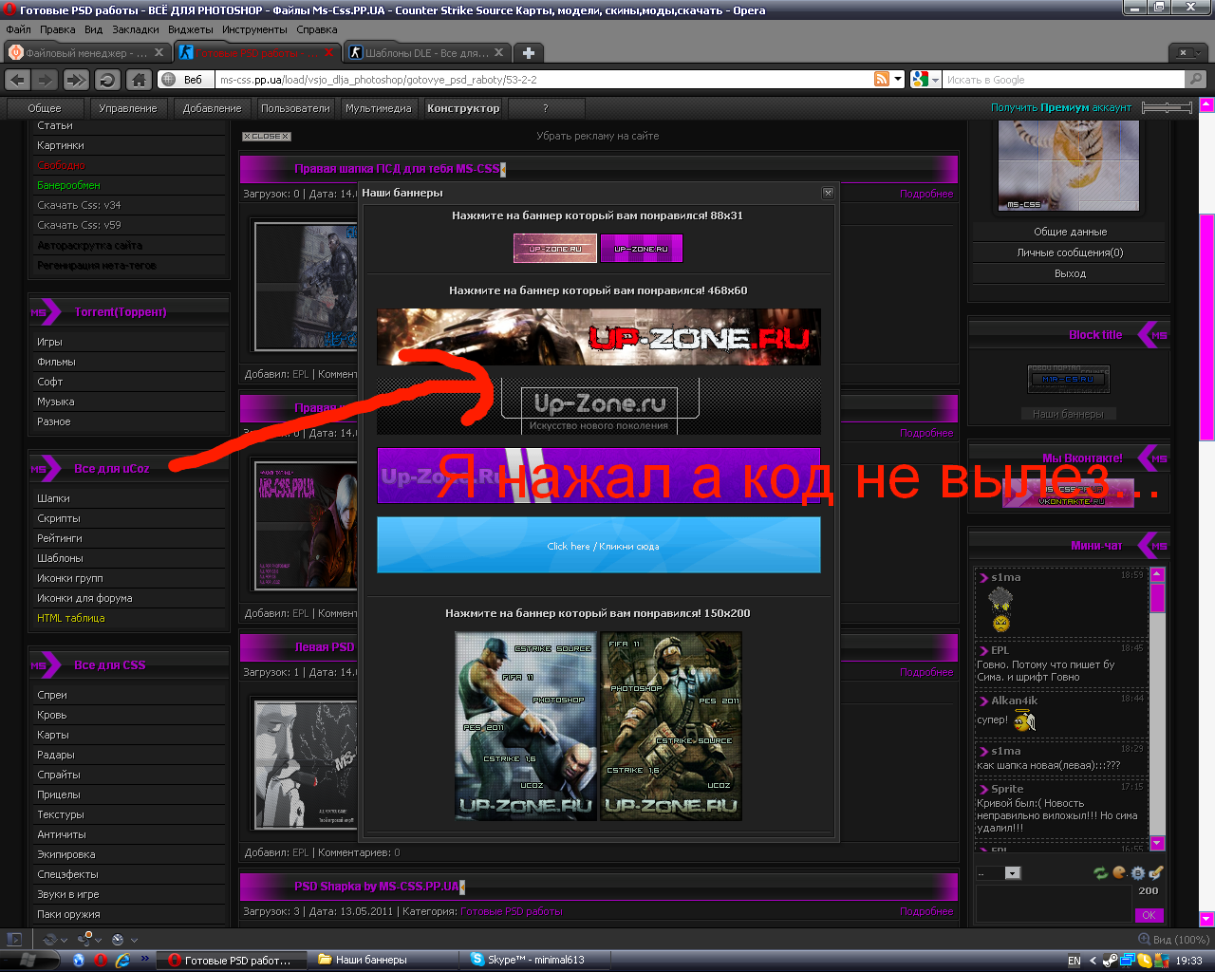Screen dimensions: 1215x972
Task: Select the soldier 150x200 banner on the right
Action: (x=671, y=727)
